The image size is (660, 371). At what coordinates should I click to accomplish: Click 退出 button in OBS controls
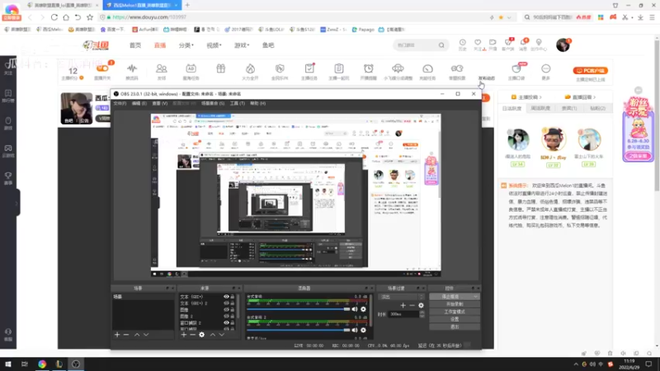455,326
